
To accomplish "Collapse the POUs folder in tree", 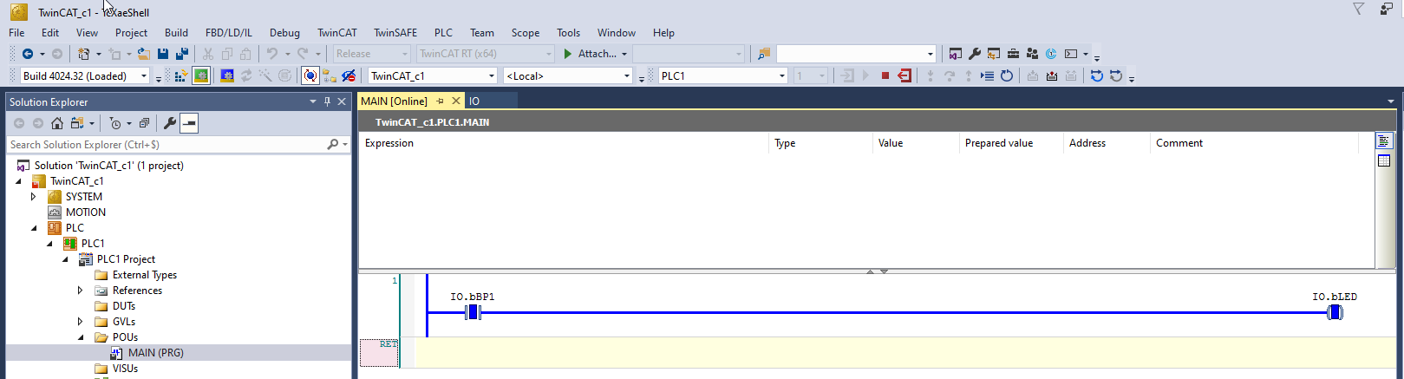I will 81,337.
